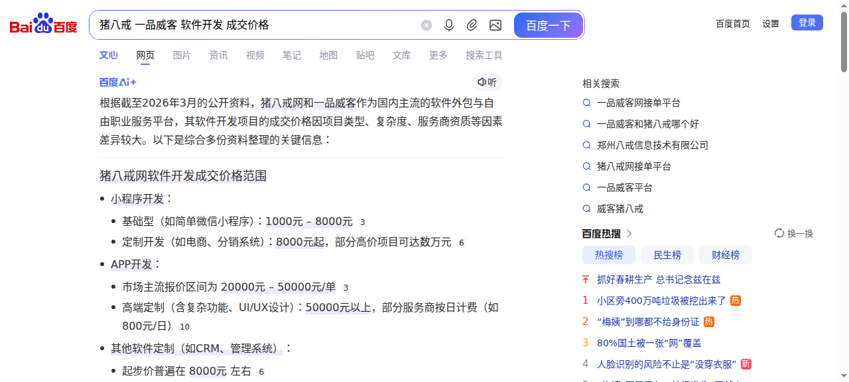Expand the 更多 search categories

pos(438,55)
